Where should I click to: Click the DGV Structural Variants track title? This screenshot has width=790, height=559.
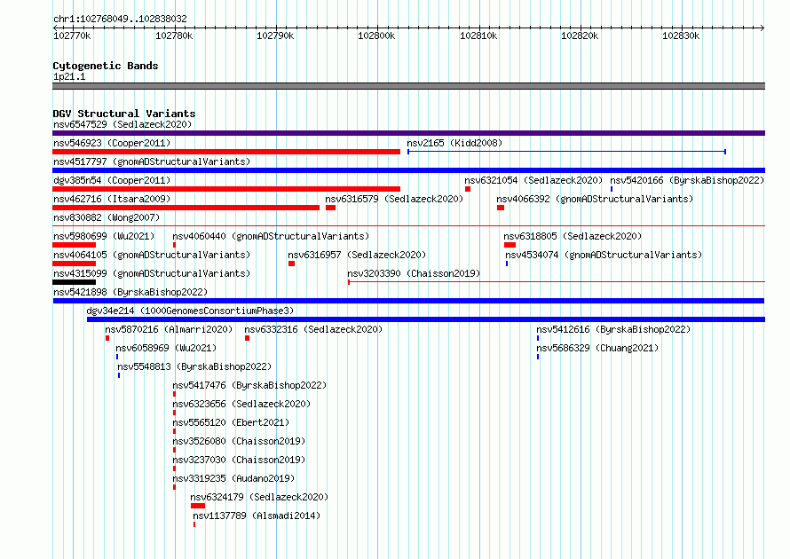(x=124, y=114)
